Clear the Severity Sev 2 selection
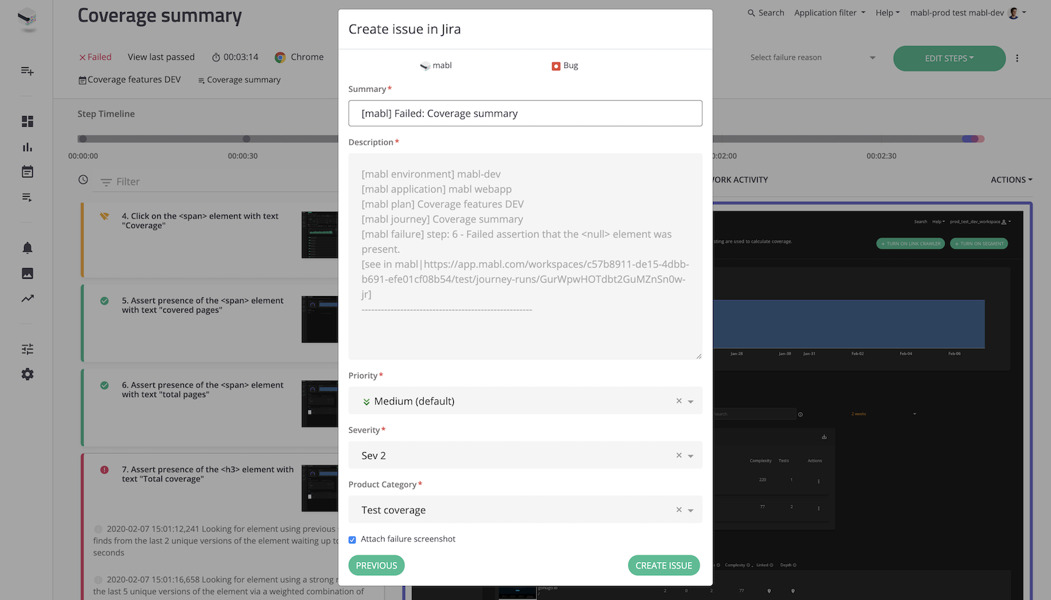1051x600 pixels. coord(679,455)
